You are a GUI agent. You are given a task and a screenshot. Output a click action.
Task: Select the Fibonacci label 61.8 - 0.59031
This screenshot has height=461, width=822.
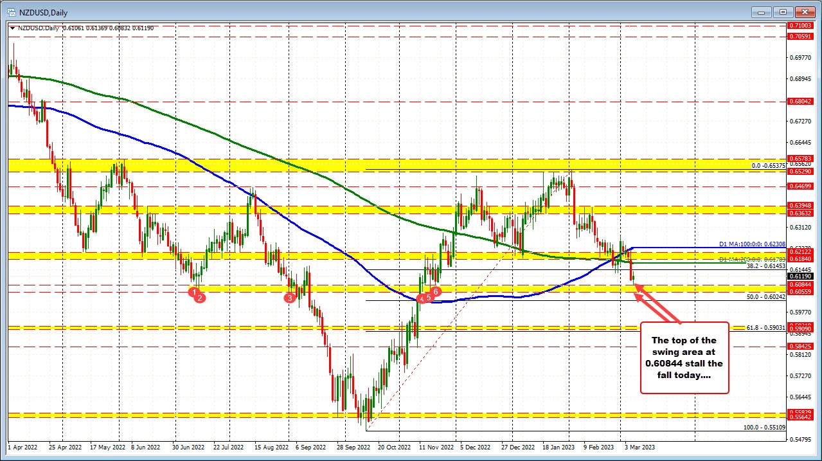767,327
